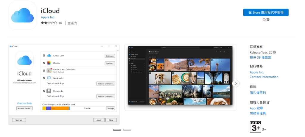This screenshot has width=305, height=137.
Task: Toggle the Passwords checkbox
Action: (44, 91)
